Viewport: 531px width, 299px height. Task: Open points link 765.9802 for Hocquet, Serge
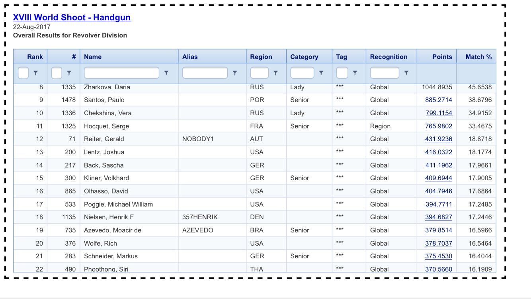click(439, 126)
